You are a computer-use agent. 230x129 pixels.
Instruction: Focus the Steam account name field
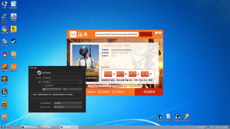pos(62,78)
